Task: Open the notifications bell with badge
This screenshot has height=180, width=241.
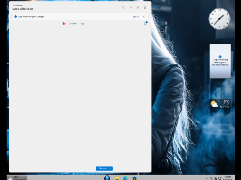Action: 145,24
